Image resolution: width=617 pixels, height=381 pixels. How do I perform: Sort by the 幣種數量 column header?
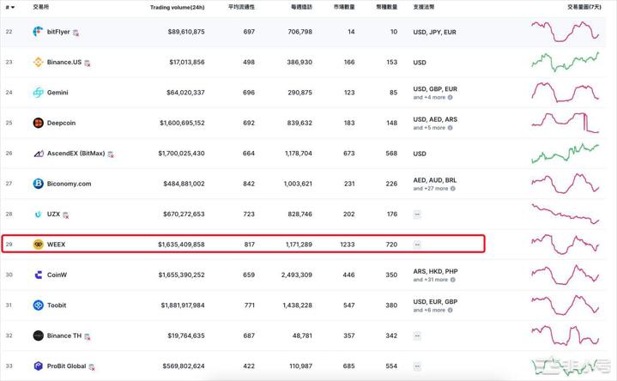point(386,7)
